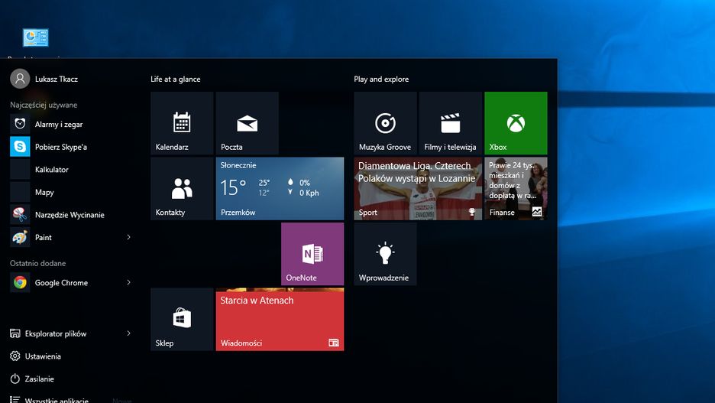Launch the green Xbox tile
The height and width of the screenshot is (403, 715).
(516, 123)
